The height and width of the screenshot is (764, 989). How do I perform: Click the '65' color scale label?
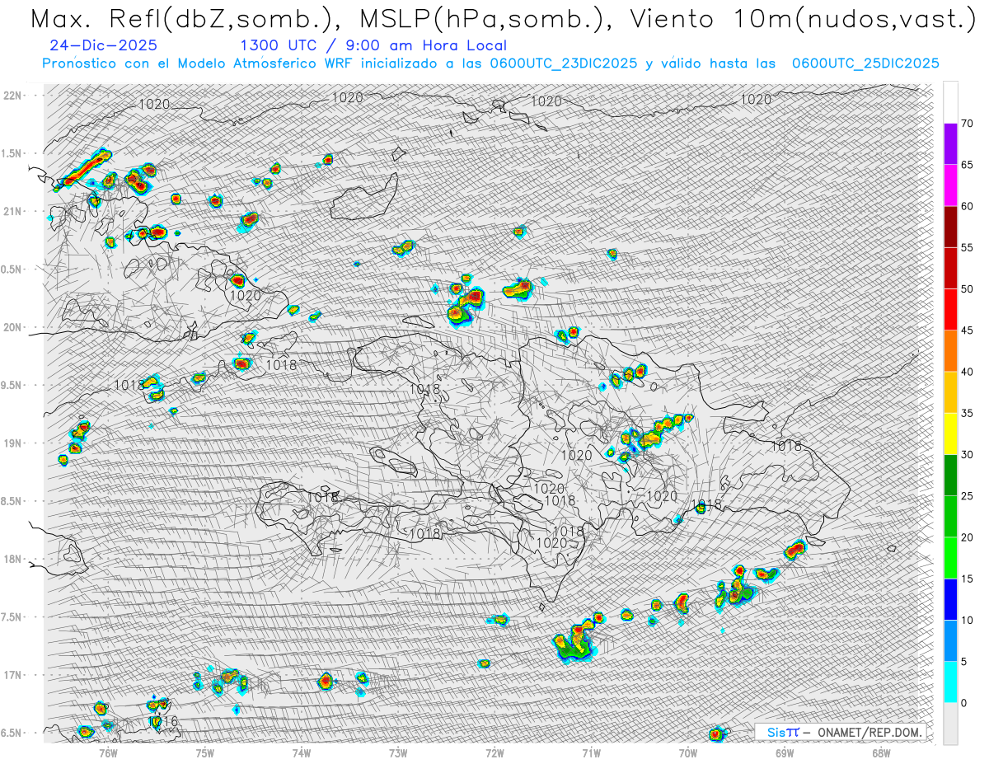point(967,165)
